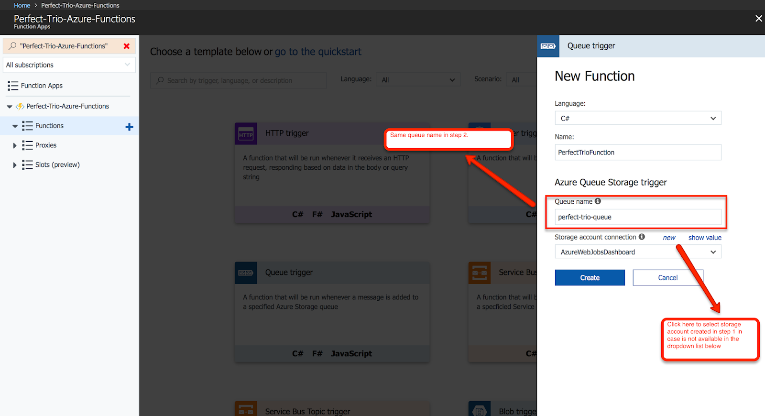This screenshot has width=765, height=416.
Task: Click the sidebar search field Perfect-Trio-Azure-Functions
Action: [x=64, y=46]
